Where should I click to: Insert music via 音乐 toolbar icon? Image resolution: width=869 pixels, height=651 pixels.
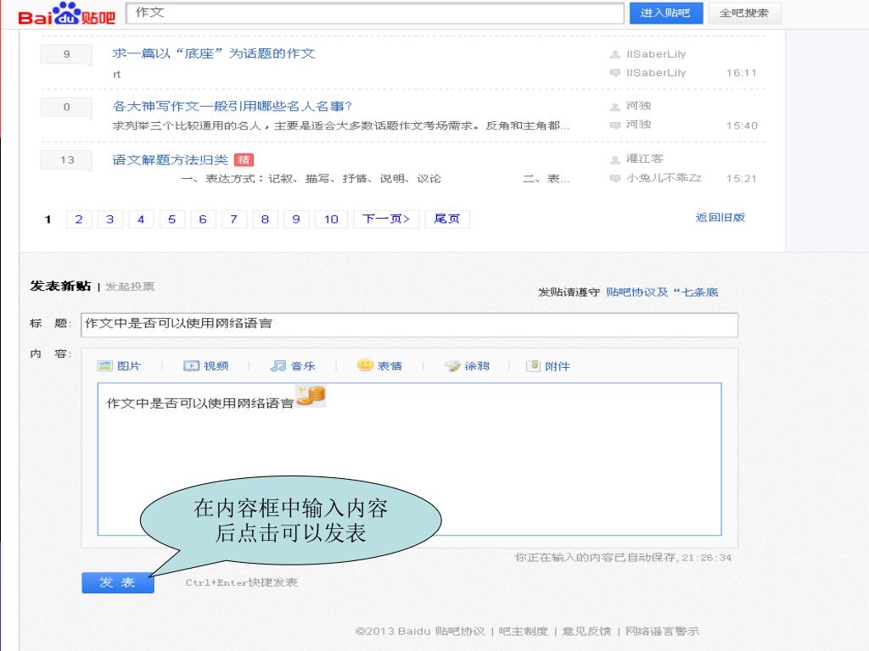[293, 366]
